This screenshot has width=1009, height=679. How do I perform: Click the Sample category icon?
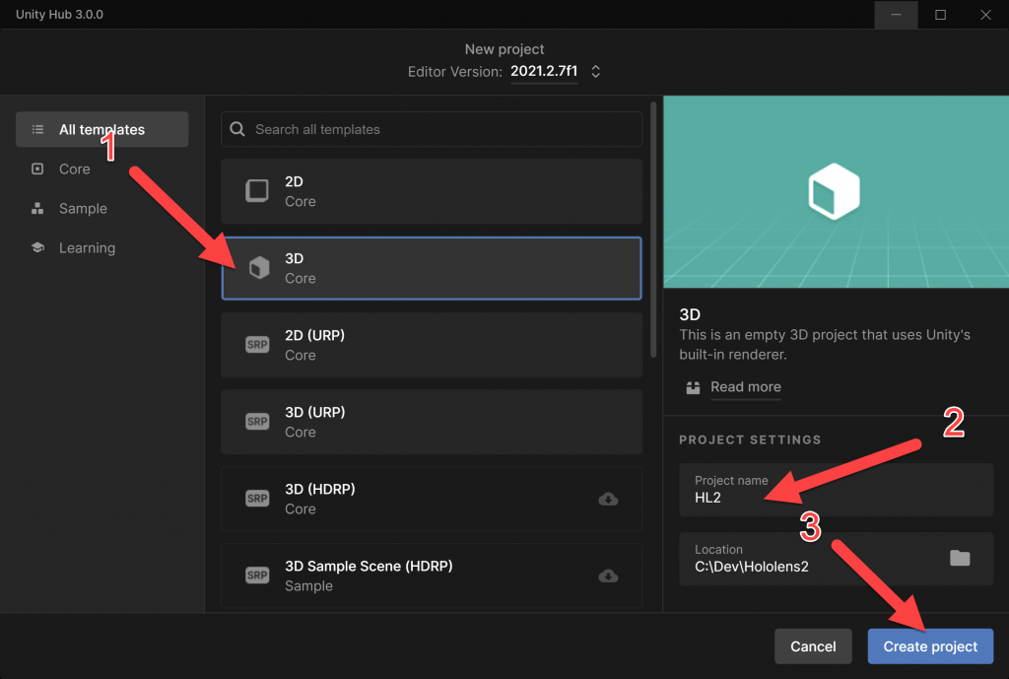[x=38, y=209]
